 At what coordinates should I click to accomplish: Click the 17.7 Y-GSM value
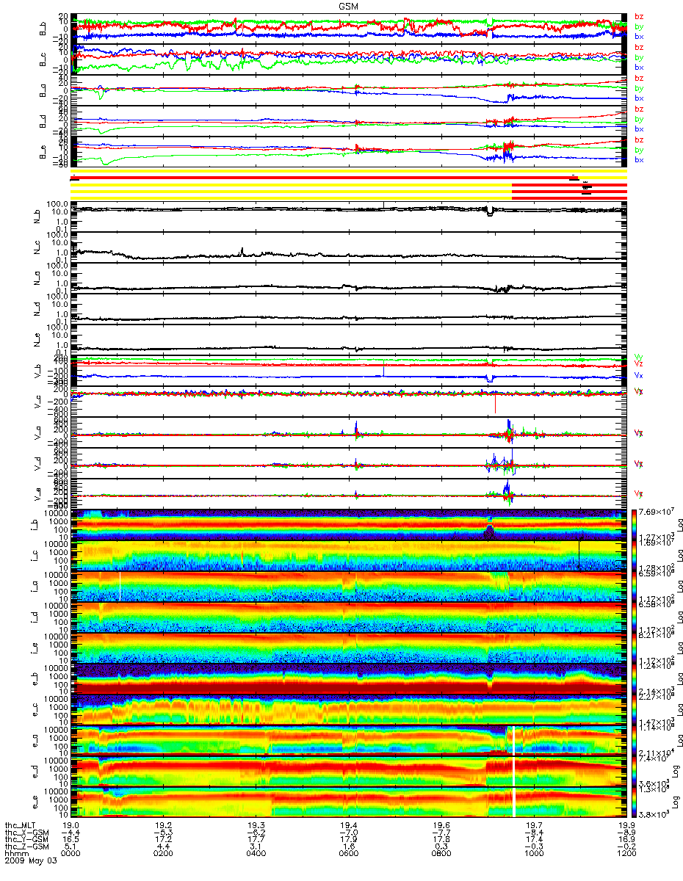[x=256, y=838]
